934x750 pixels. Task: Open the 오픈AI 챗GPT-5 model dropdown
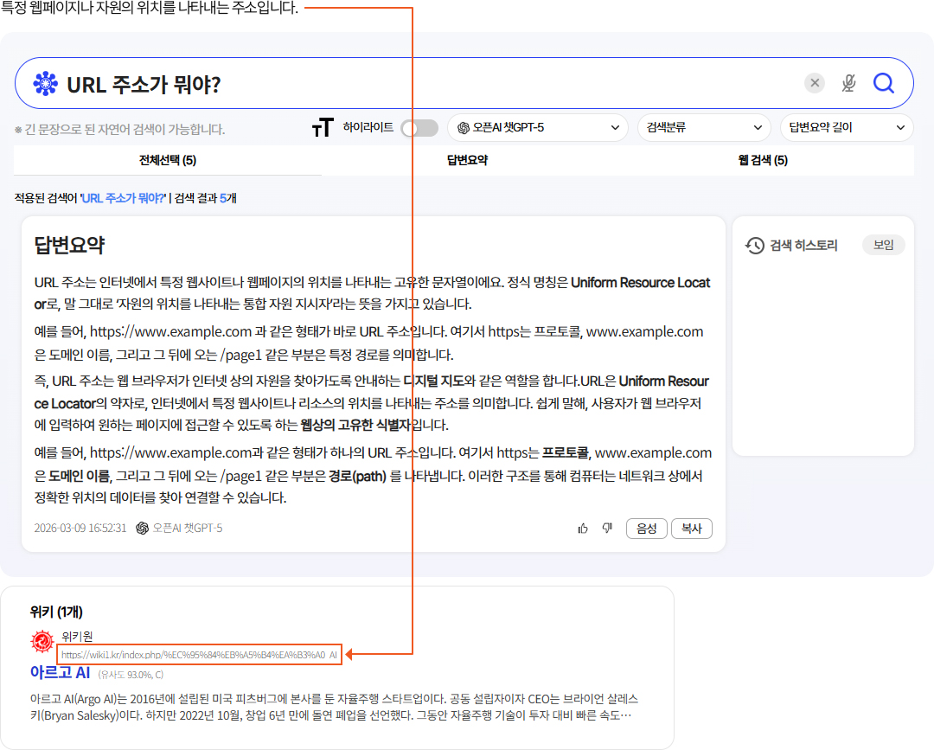pos(537,128)
